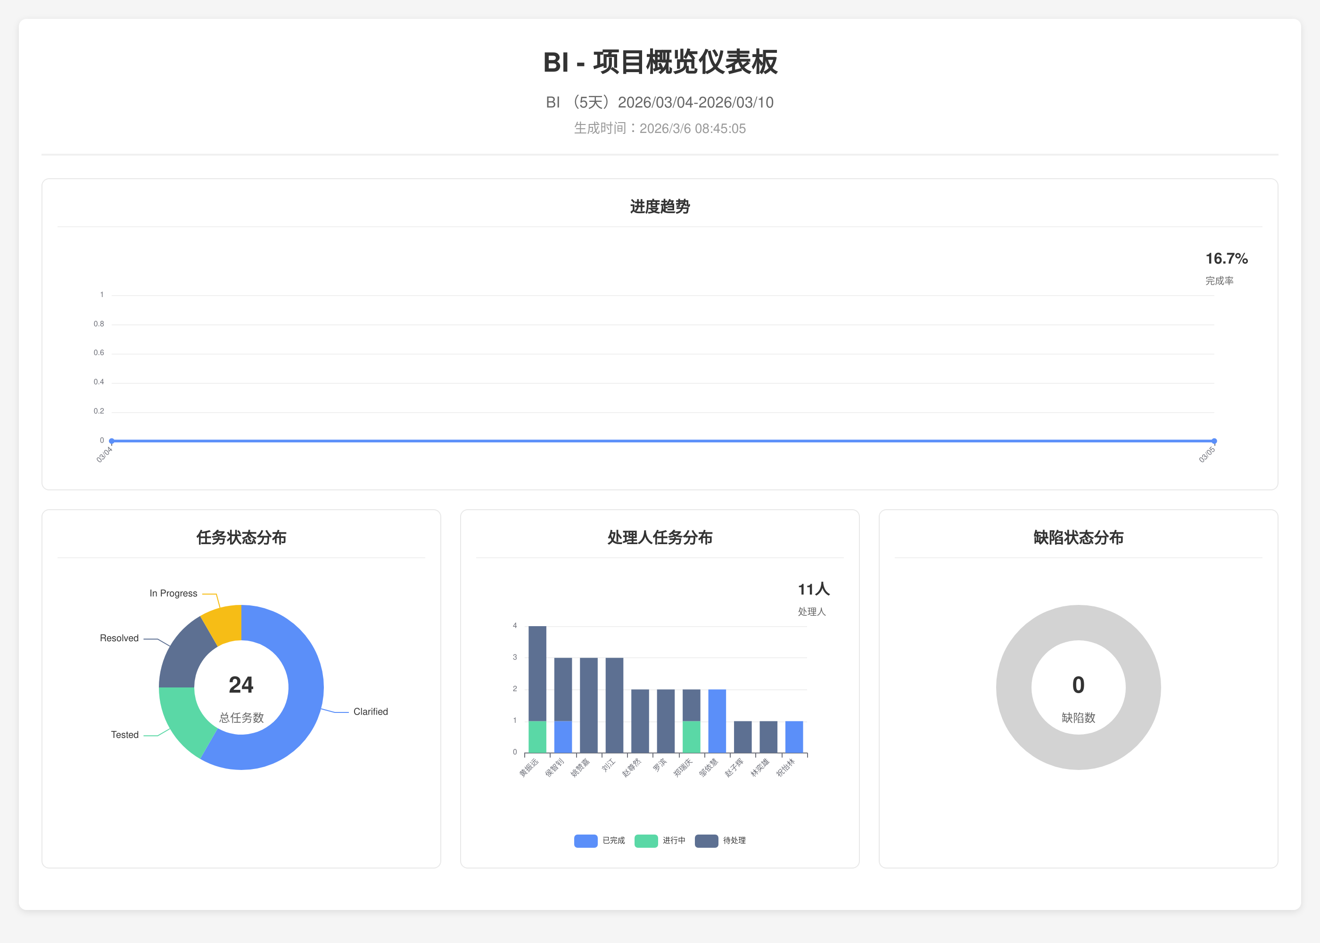Click the 刘江 pending bar
Image resolution: width=1320 pixels, height=943 pixels.
tap(614, 705)
